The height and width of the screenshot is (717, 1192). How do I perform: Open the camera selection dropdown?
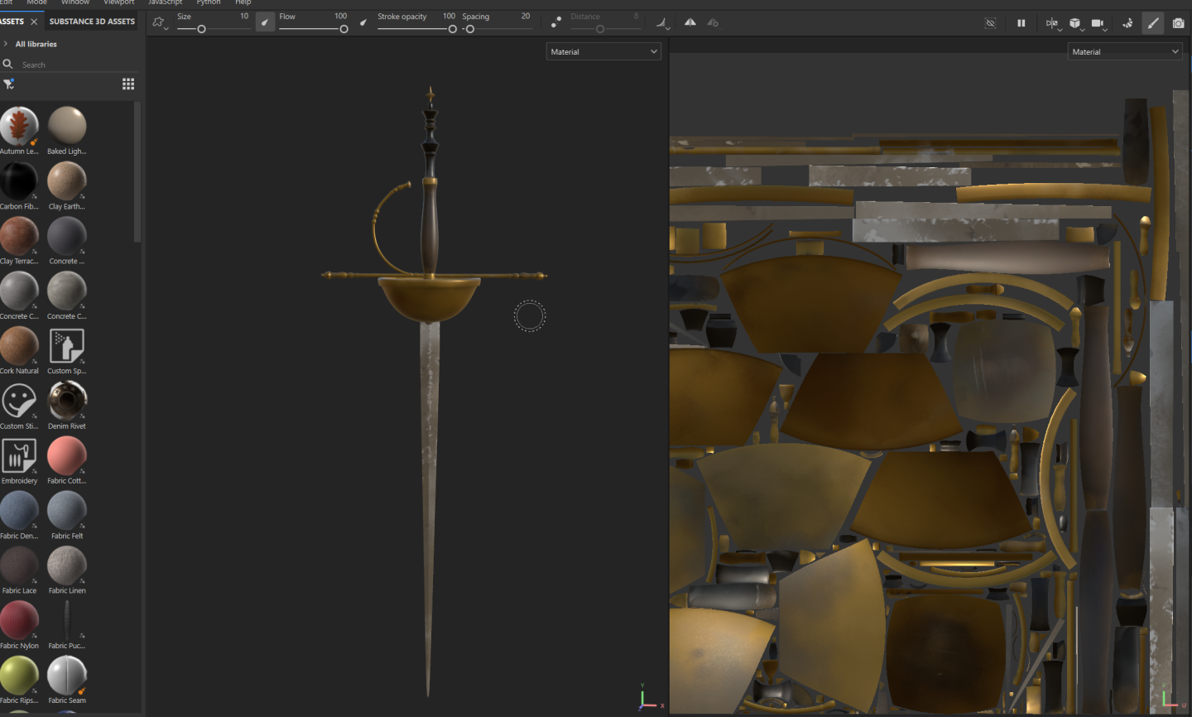(x=1098, y=23)
